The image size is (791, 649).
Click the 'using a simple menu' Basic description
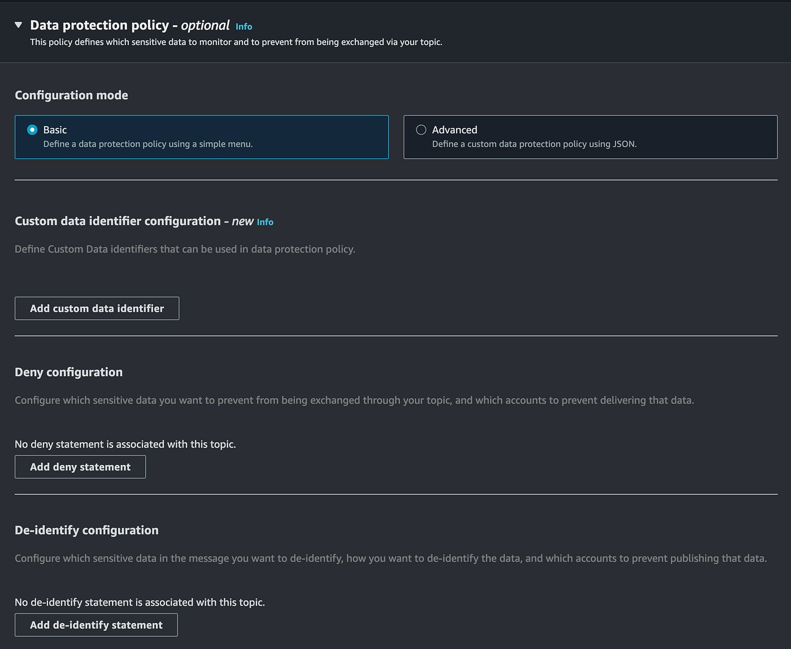[x=147, y=144]
